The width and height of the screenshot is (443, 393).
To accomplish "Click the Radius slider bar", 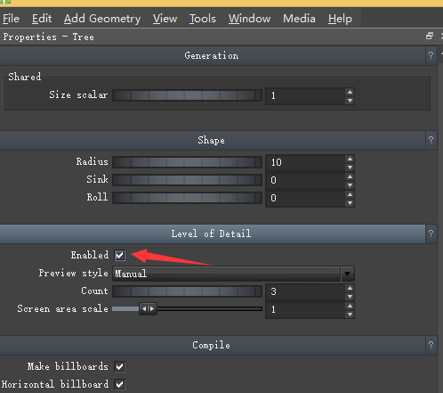I will (187, 162).
